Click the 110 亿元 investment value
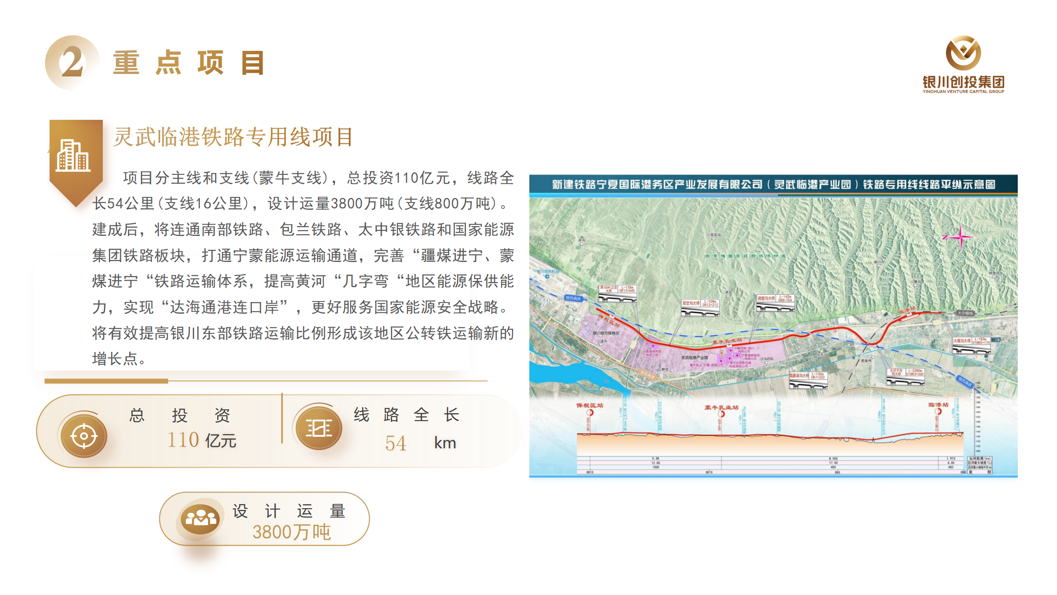 click(201, 440)
